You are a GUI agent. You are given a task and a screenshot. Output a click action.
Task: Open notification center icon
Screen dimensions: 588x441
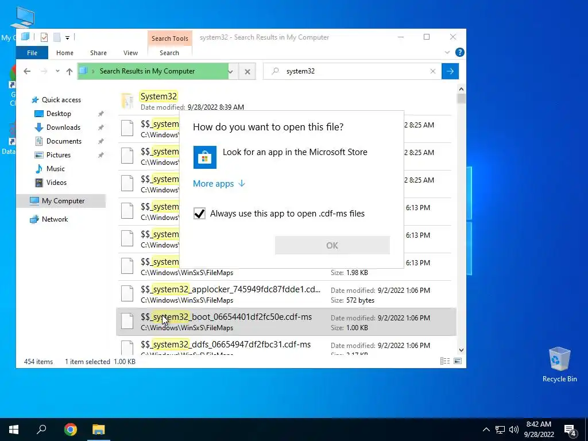click(x=570, y=431)
